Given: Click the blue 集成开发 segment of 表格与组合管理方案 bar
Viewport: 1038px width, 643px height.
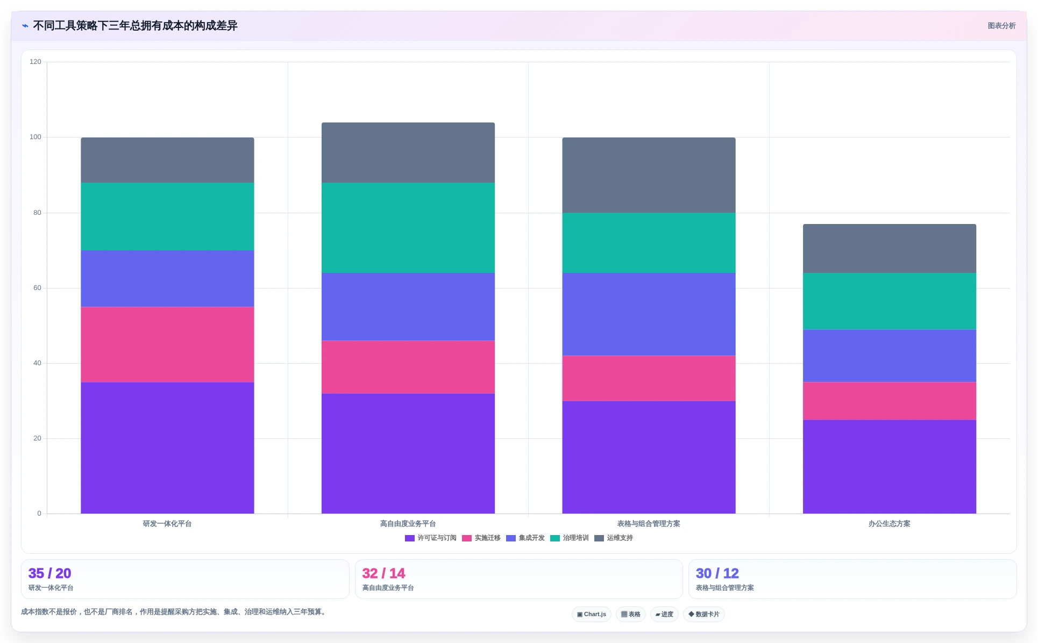Looking at the screenshot, I should pos(649,314).
